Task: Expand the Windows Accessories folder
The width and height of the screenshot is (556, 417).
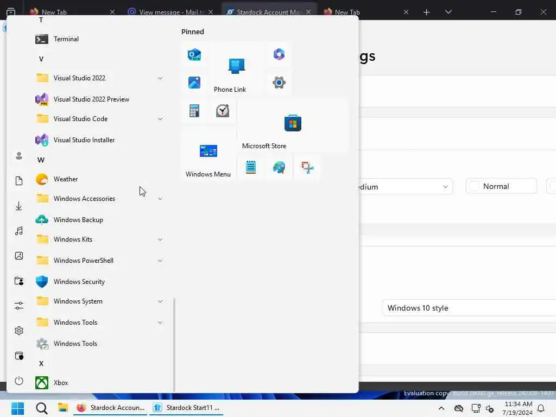Action: click(x=160, y=199)
